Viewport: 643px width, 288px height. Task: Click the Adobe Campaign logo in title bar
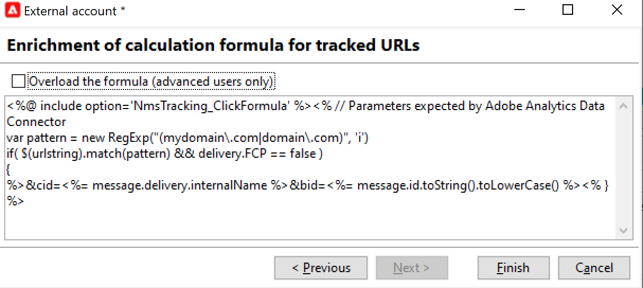click(x=13, y=10)
